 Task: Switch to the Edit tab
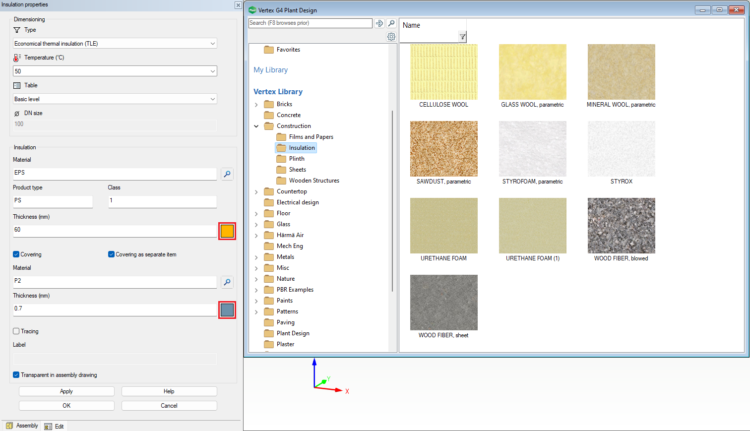[55, 427]
